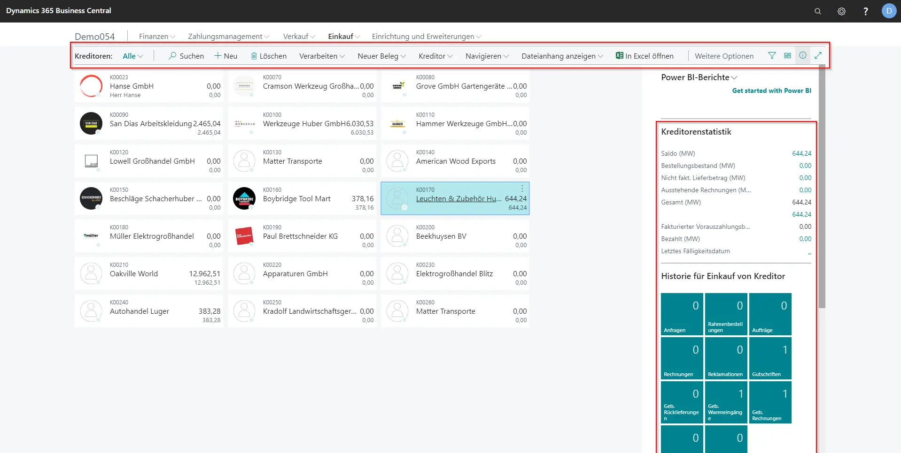Select Lowell Großhandel GmbH logo
The height and width of the screenshot is (453, 901).
(91, 161)
